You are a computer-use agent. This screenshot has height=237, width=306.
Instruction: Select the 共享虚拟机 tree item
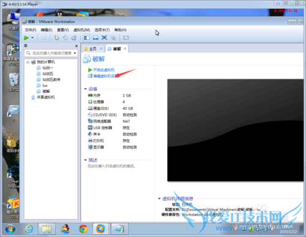[x=46, y=97]
